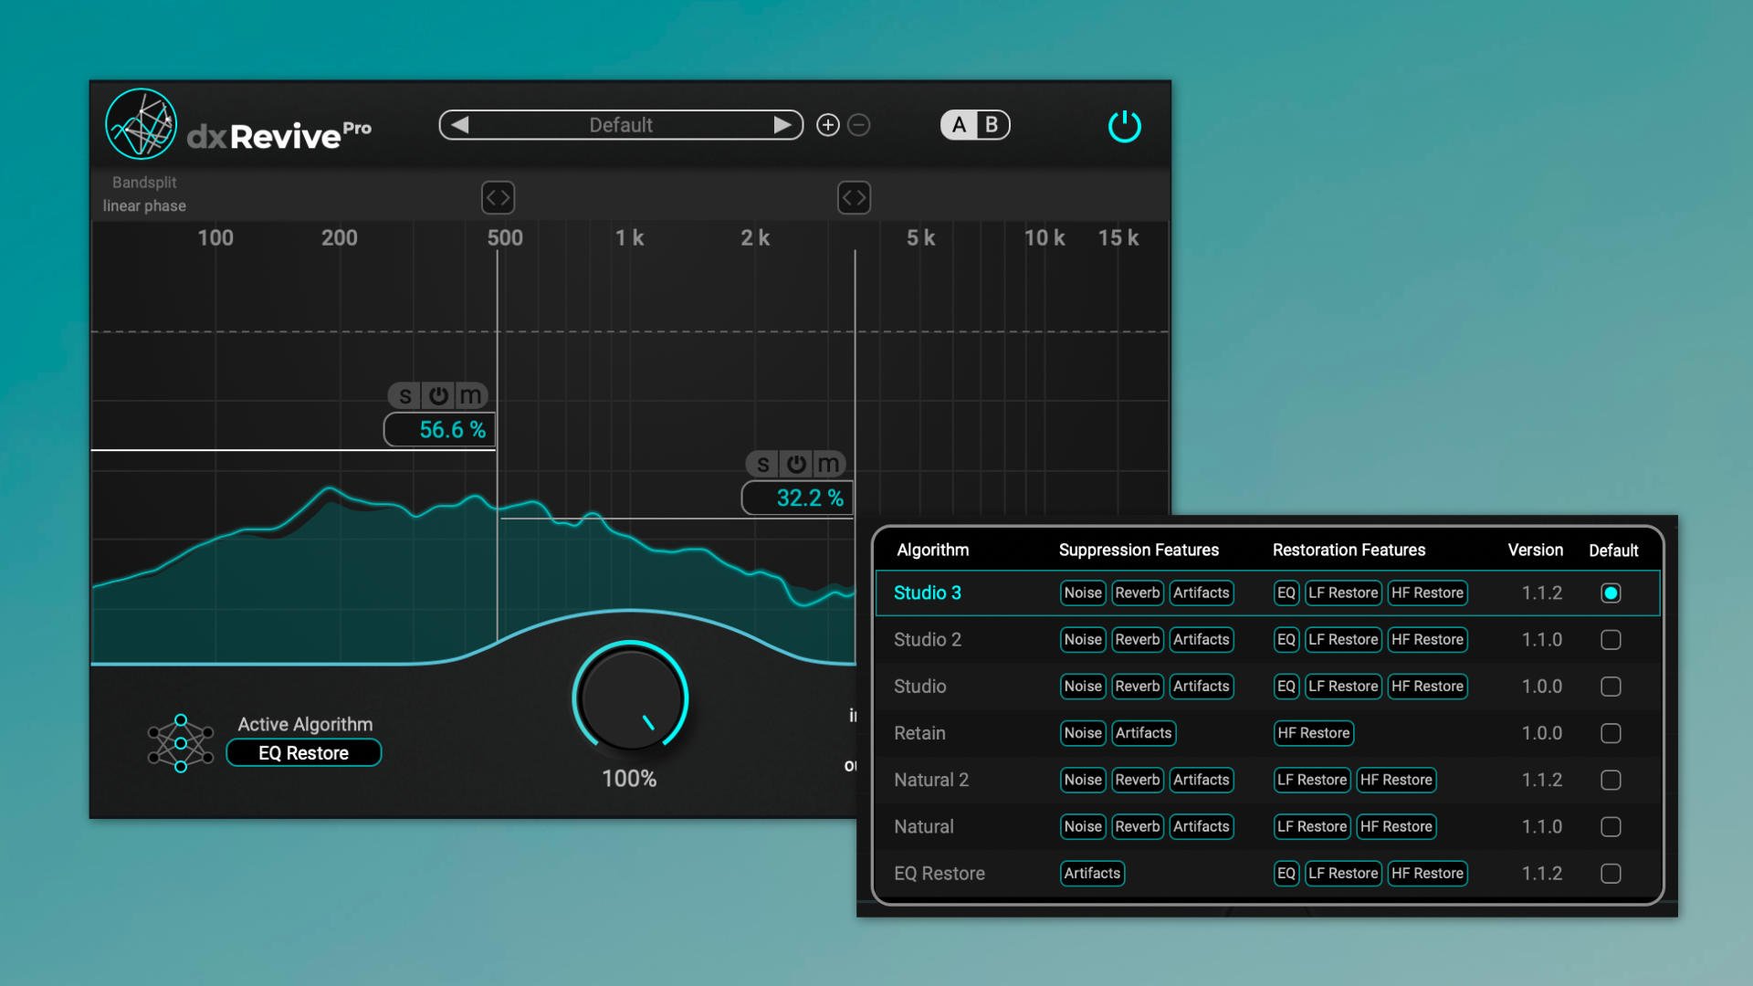This screenshot has height=986, width=1753.
Task: Open the Active Algorithm EQ Restore selector
Action: click(x=303, y=752)
